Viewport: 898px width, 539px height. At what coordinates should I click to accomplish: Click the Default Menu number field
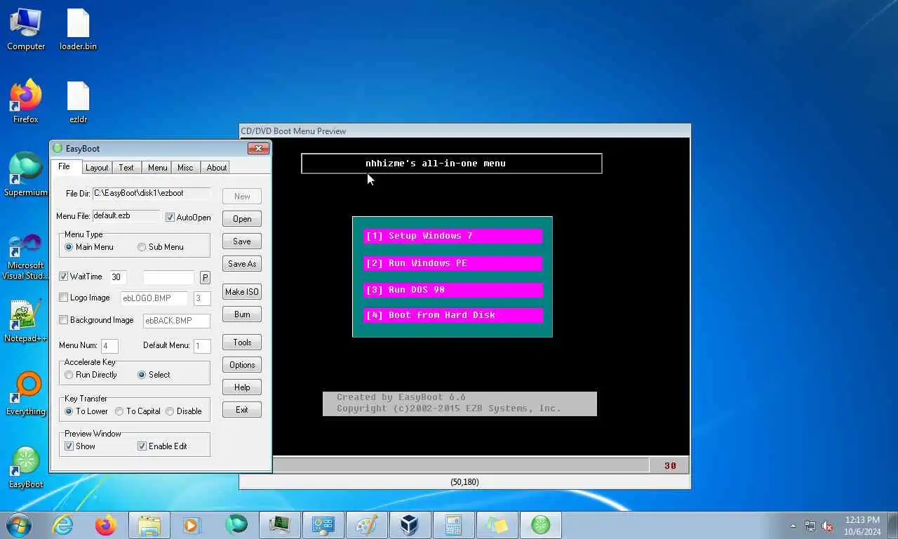pos(202,346)
